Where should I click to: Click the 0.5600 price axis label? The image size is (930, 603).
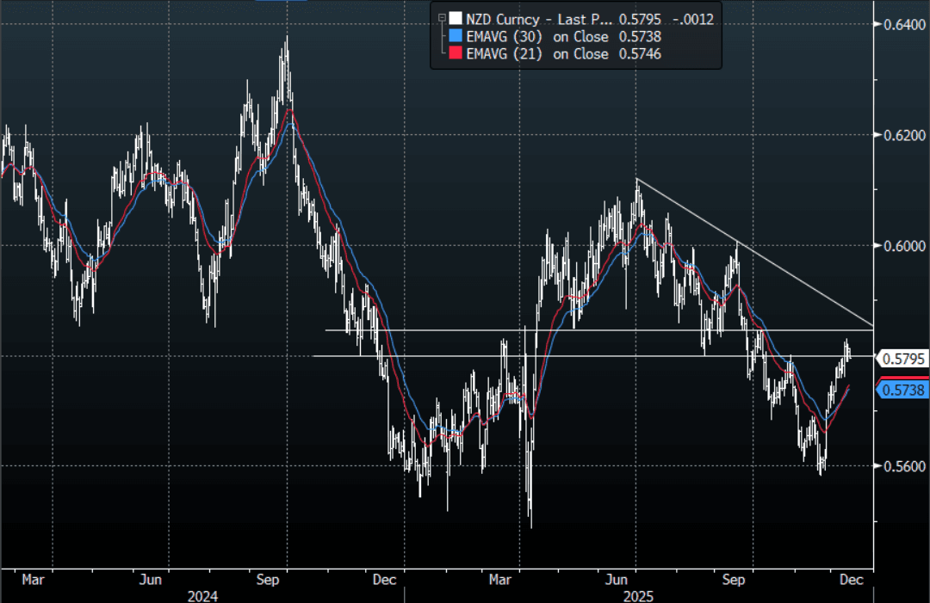click(x=904, y=466)
